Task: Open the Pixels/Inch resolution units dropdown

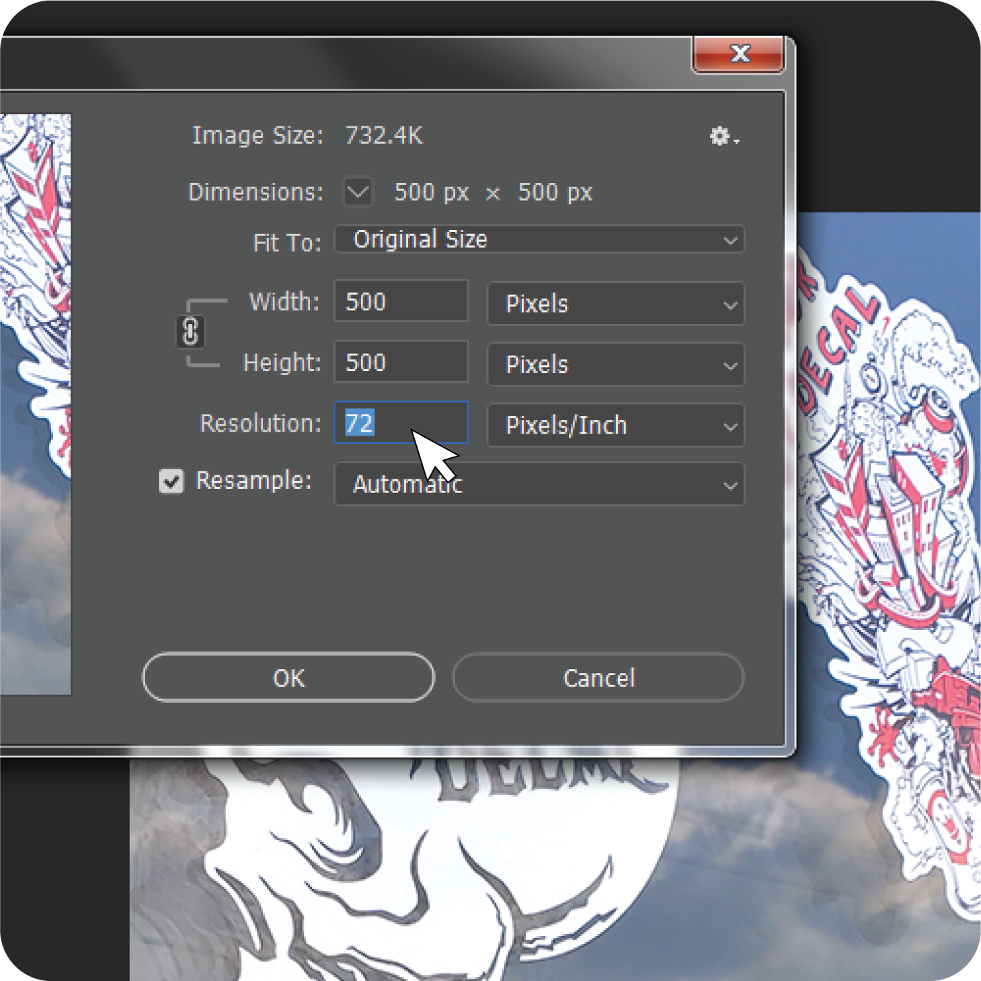Action: click(x=616, y=425)
